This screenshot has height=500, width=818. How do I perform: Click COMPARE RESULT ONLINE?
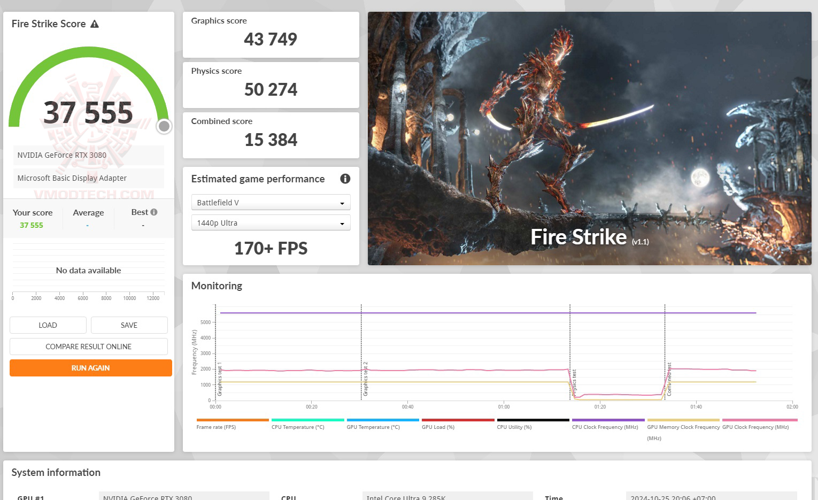coord(88,346)
